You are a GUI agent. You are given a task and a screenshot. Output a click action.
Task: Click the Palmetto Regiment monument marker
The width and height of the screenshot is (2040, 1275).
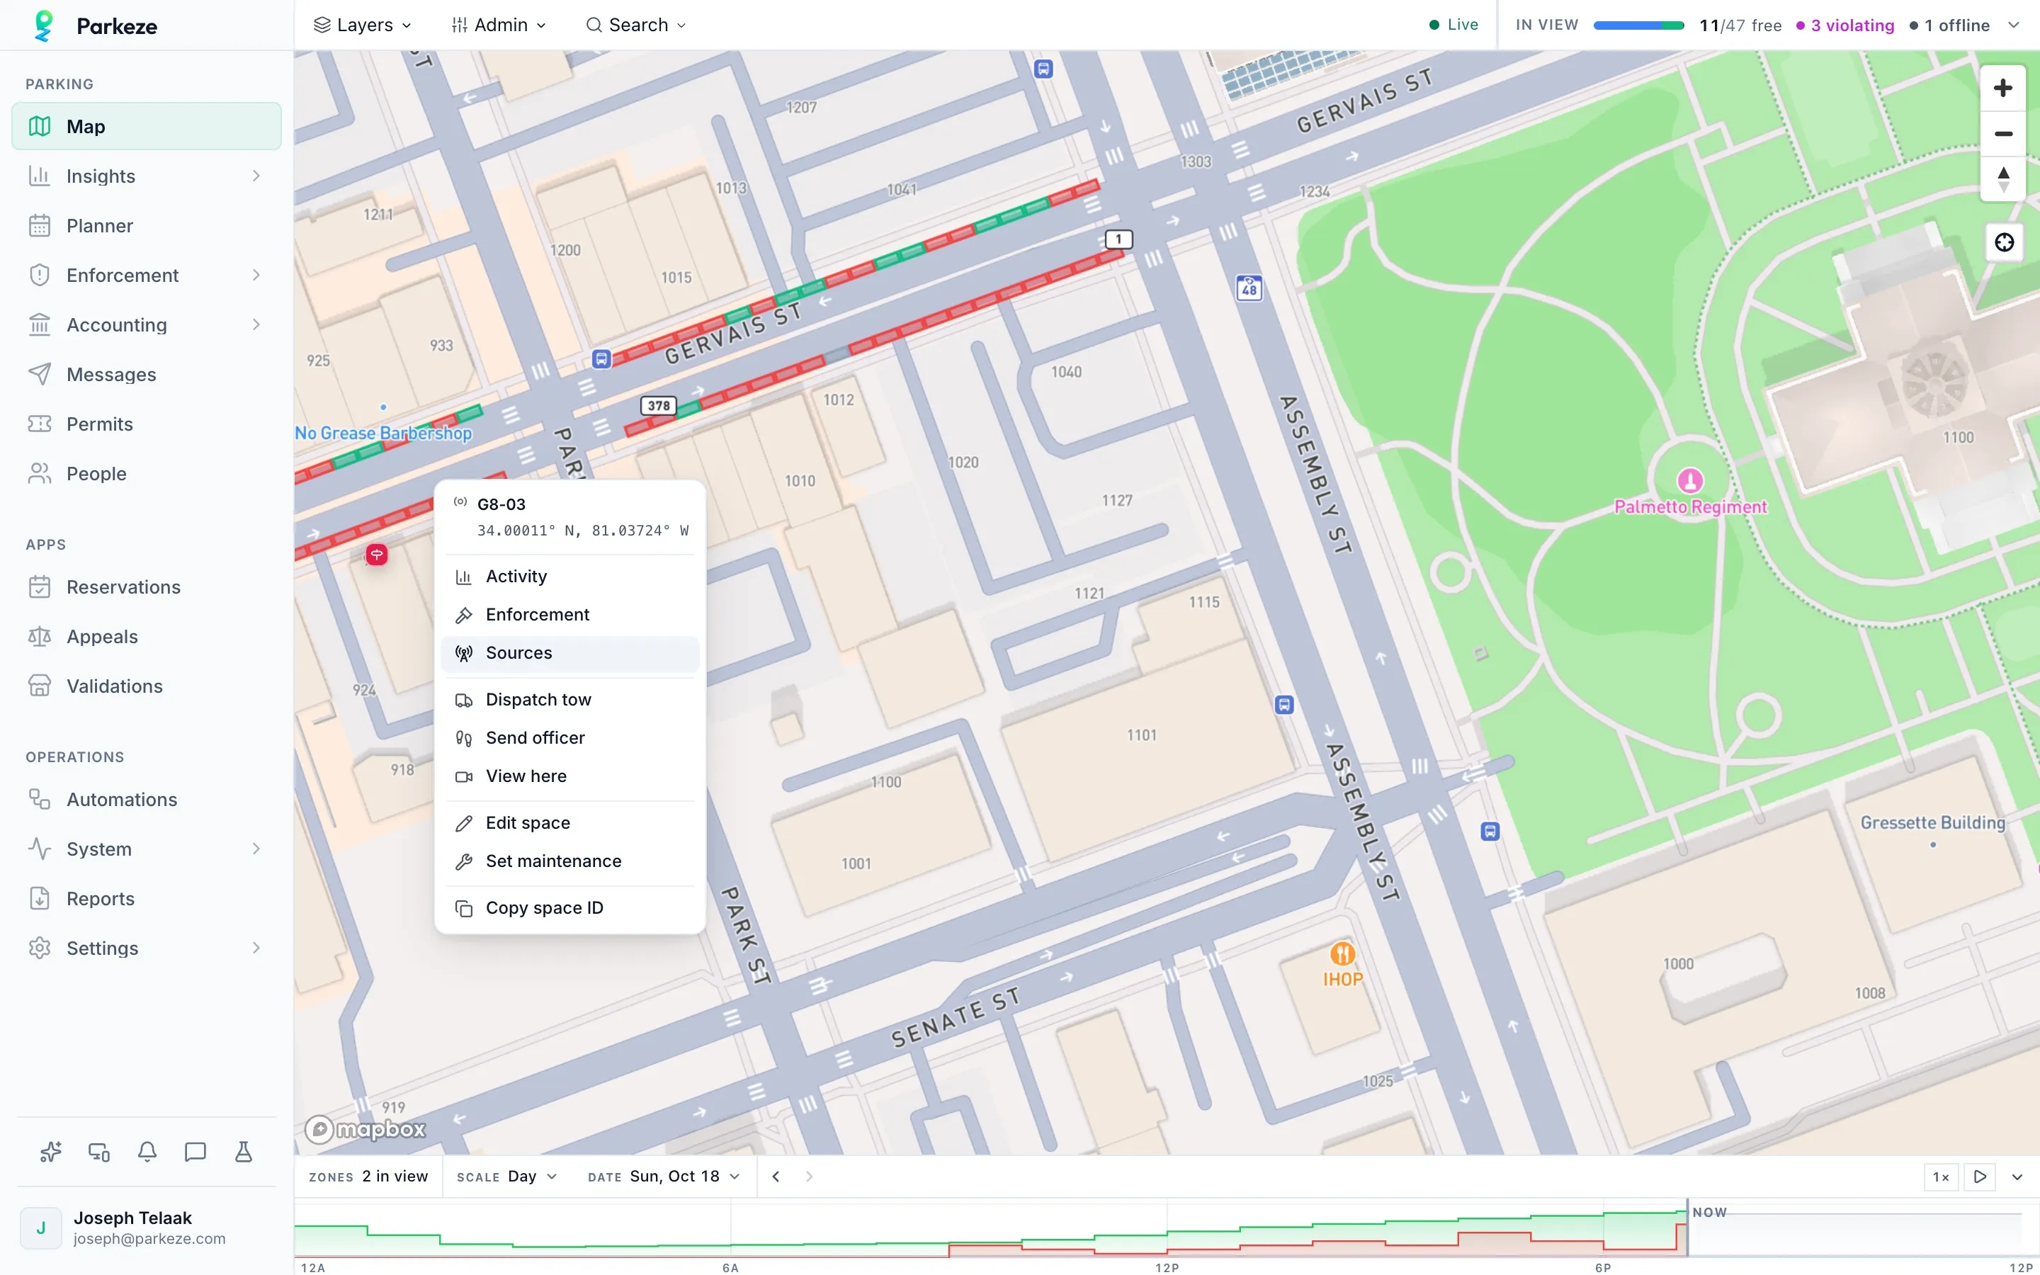point(1689,481)
